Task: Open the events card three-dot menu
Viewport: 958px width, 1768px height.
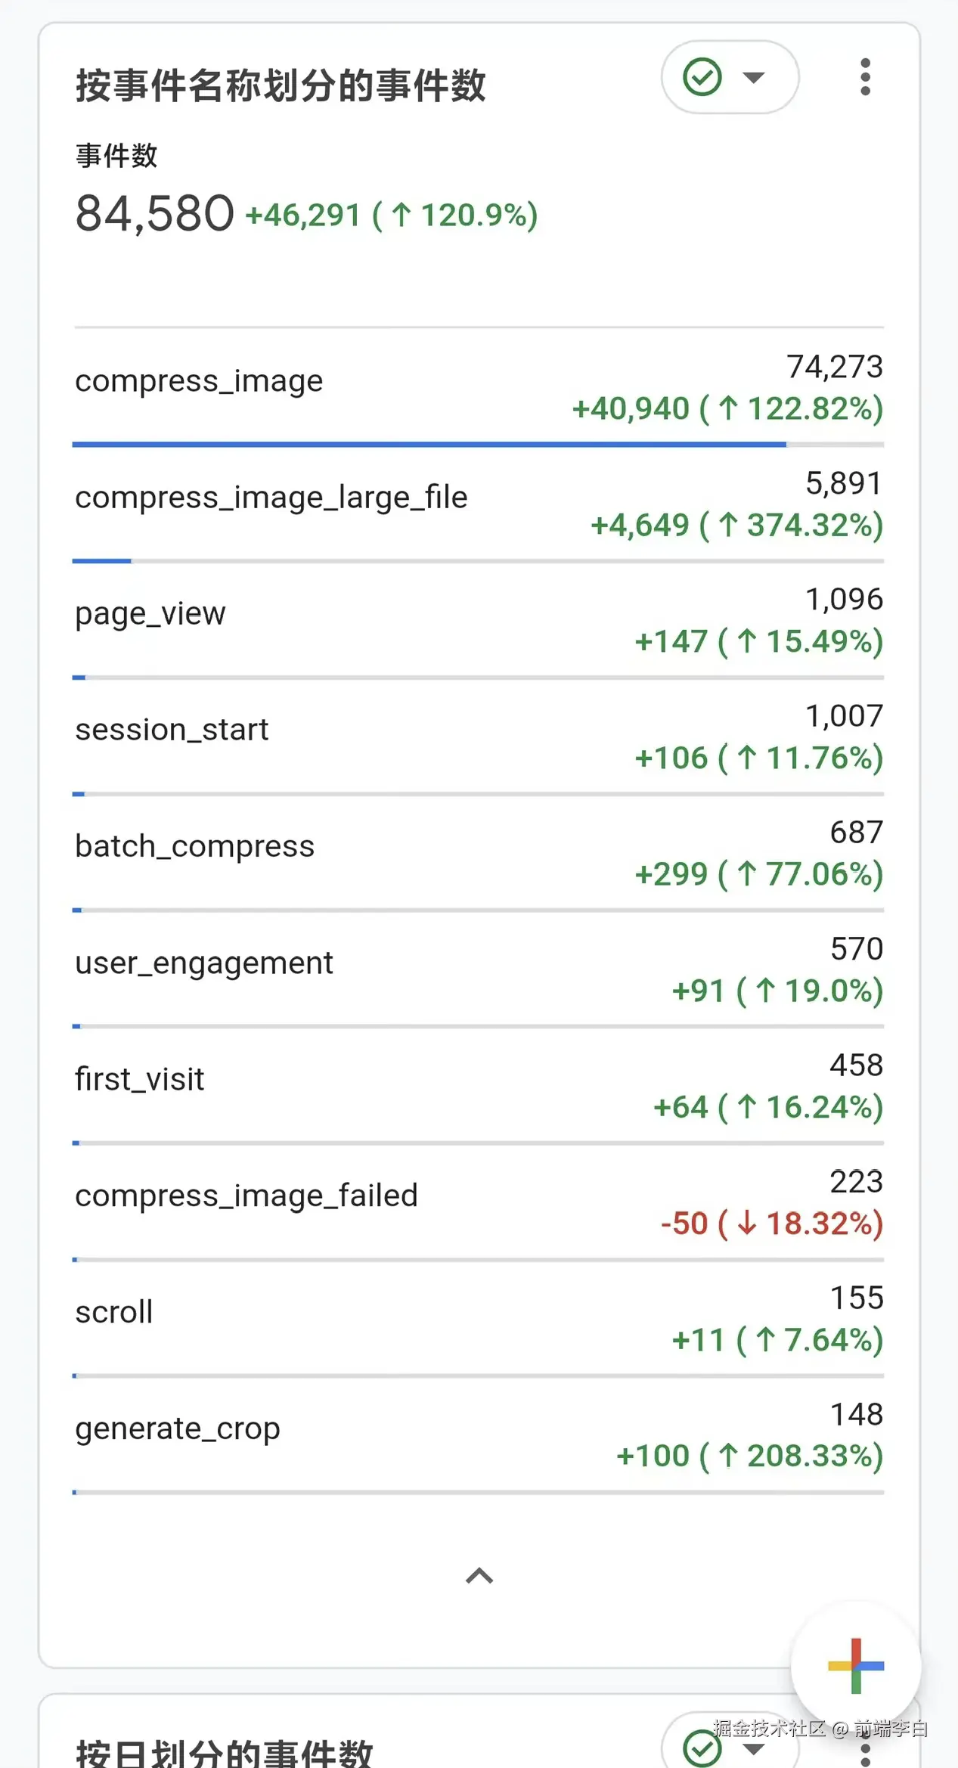Action: pyautogui.click(x=865, y=77)
